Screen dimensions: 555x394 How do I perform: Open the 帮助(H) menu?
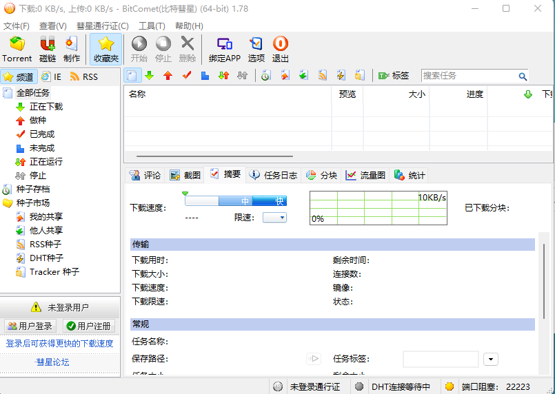pos(189,25)
